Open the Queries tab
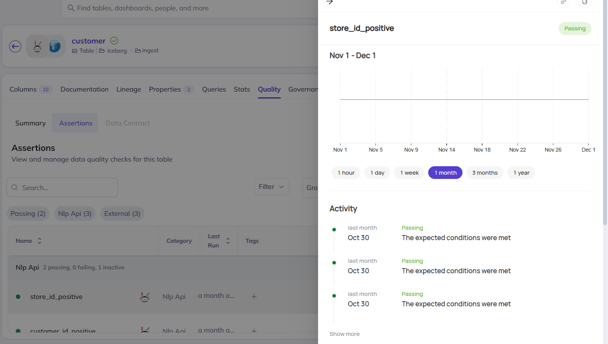Image resolution: width=608 pixels, height=344 pixels. pos(214,89)
